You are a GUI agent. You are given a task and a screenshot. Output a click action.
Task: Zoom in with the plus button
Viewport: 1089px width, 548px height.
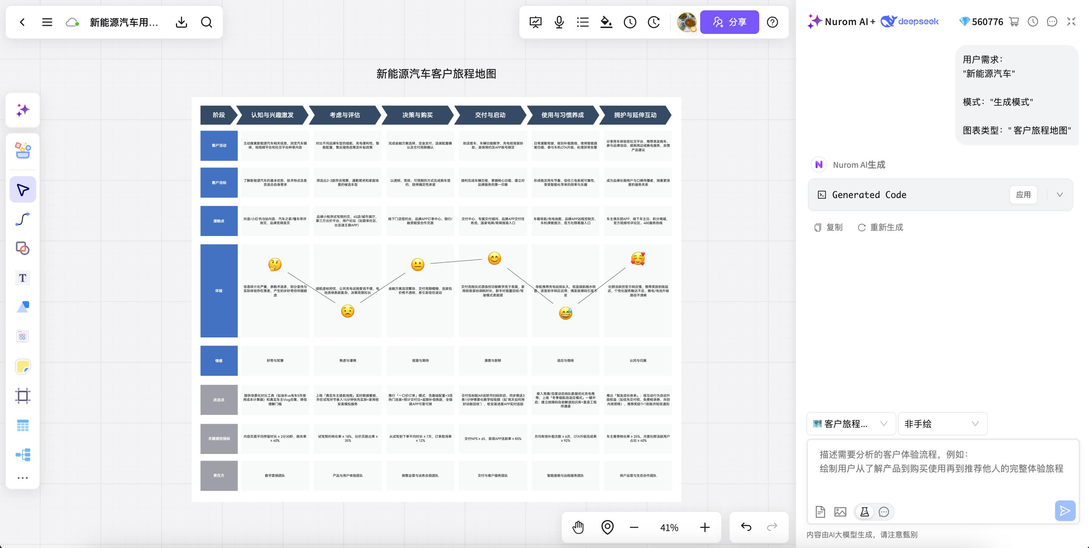click(705, 527)
